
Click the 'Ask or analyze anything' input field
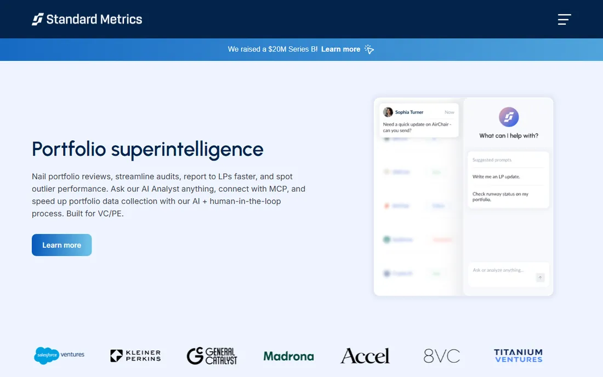click(508, 274)
